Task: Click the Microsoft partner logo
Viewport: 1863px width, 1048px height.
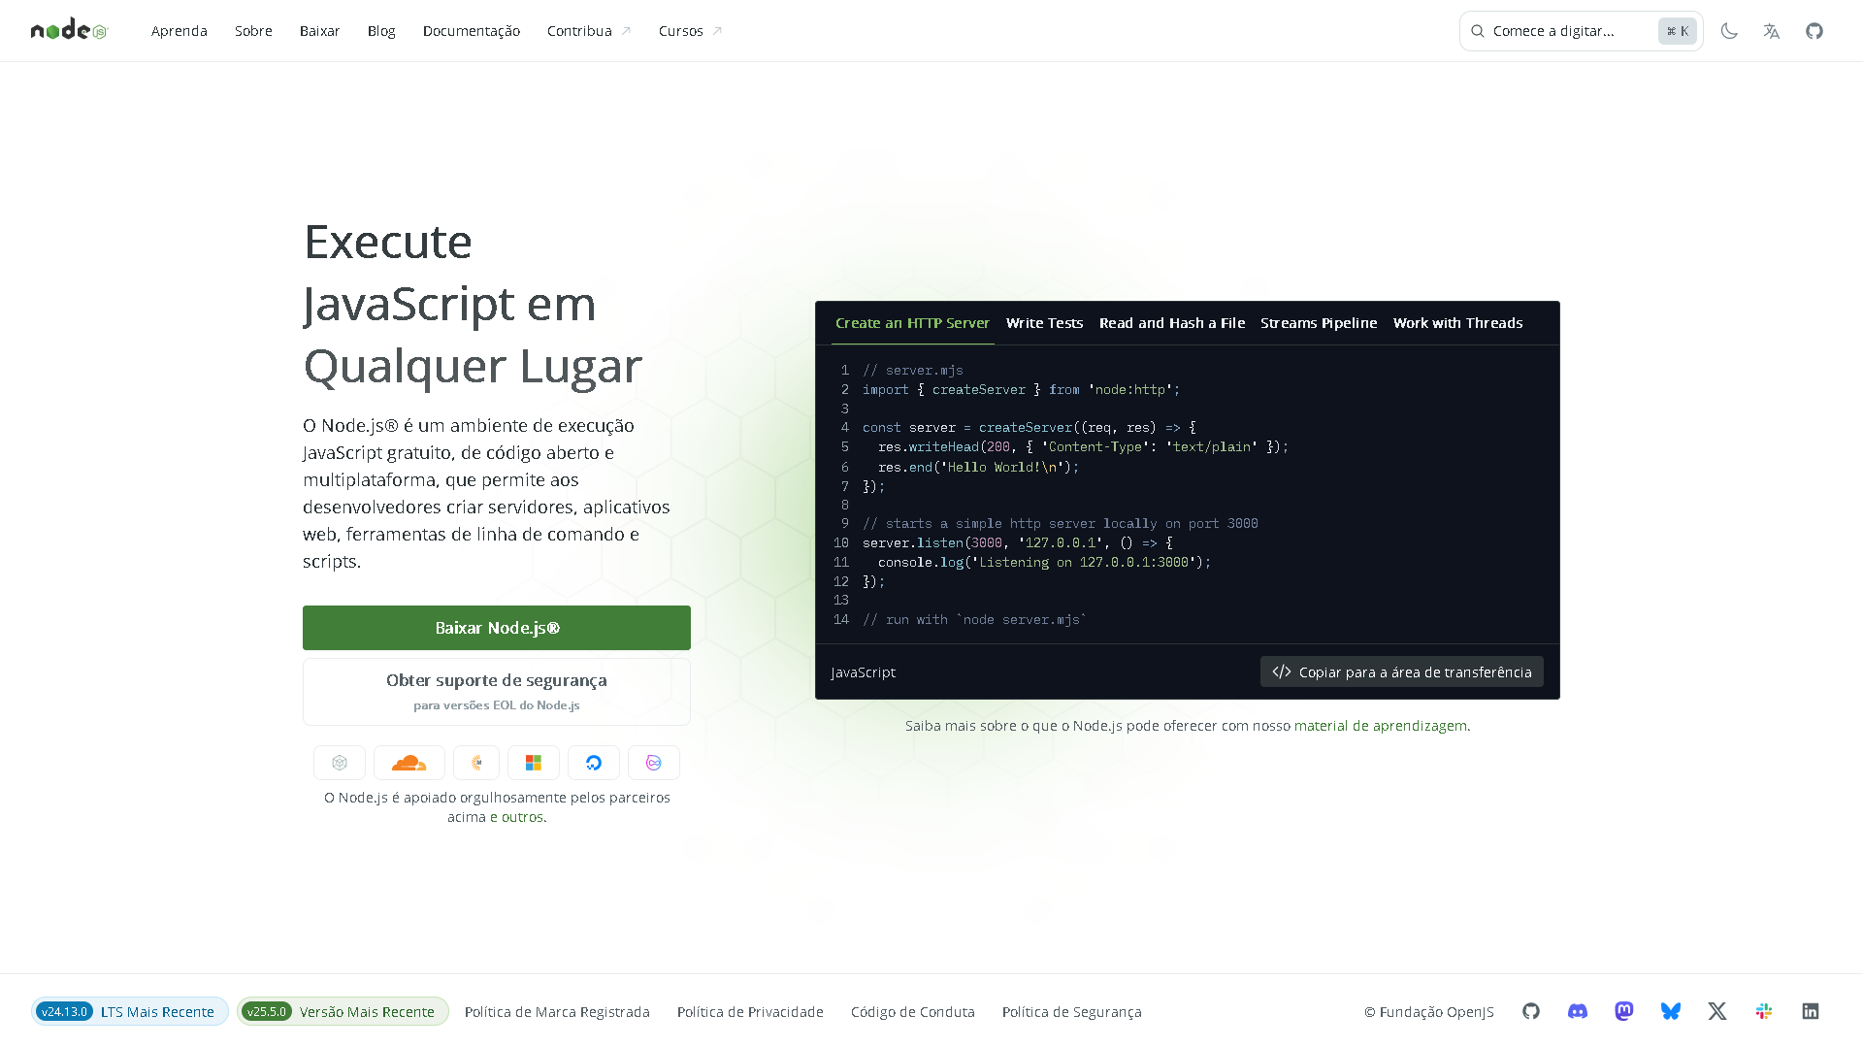Action: (x=534, y=763)
